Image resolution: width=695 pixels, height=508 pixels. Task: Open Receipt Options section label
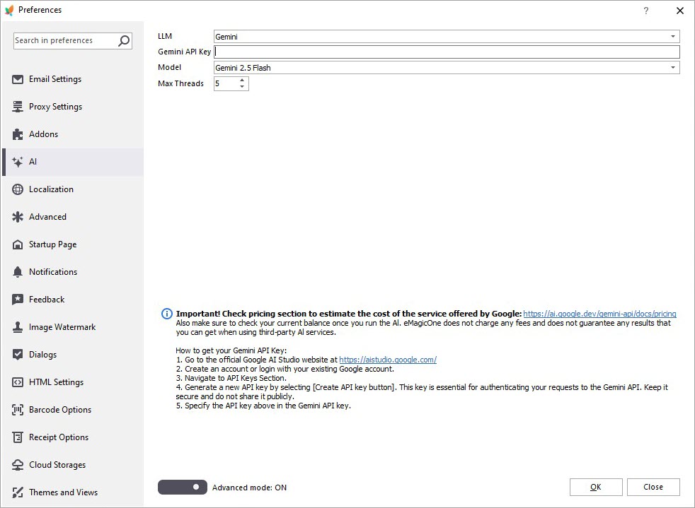point(59,437)
